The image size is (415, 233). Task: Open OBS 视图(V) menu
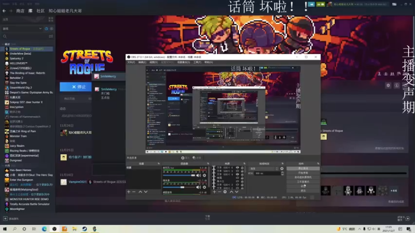(x=154, y=62)
